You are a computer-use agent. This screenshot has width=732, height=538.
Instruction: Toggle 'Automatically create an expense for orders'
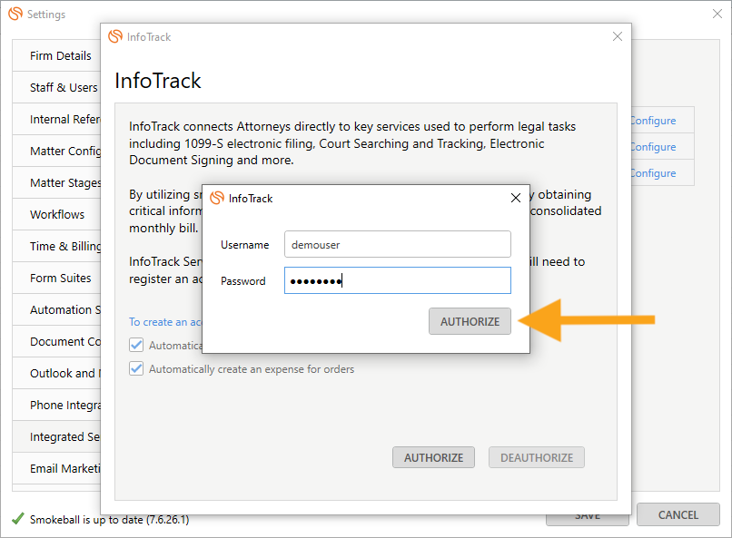137,369
